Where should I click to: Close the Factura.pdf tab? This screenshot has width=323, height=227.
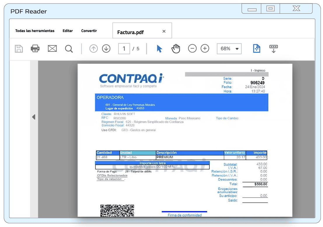(164, 31)
